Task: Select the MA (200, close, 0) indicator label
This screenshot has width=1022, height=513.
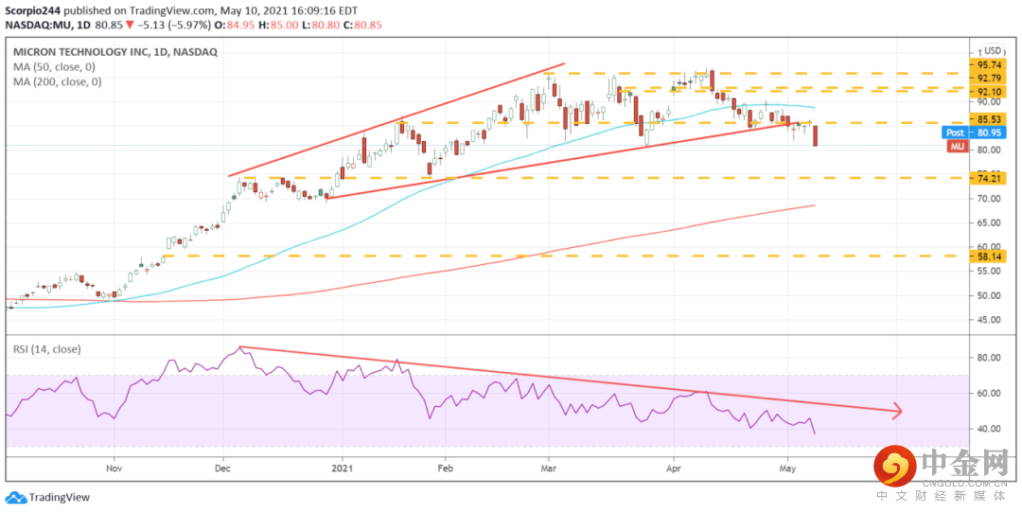Action: point(58,82)
